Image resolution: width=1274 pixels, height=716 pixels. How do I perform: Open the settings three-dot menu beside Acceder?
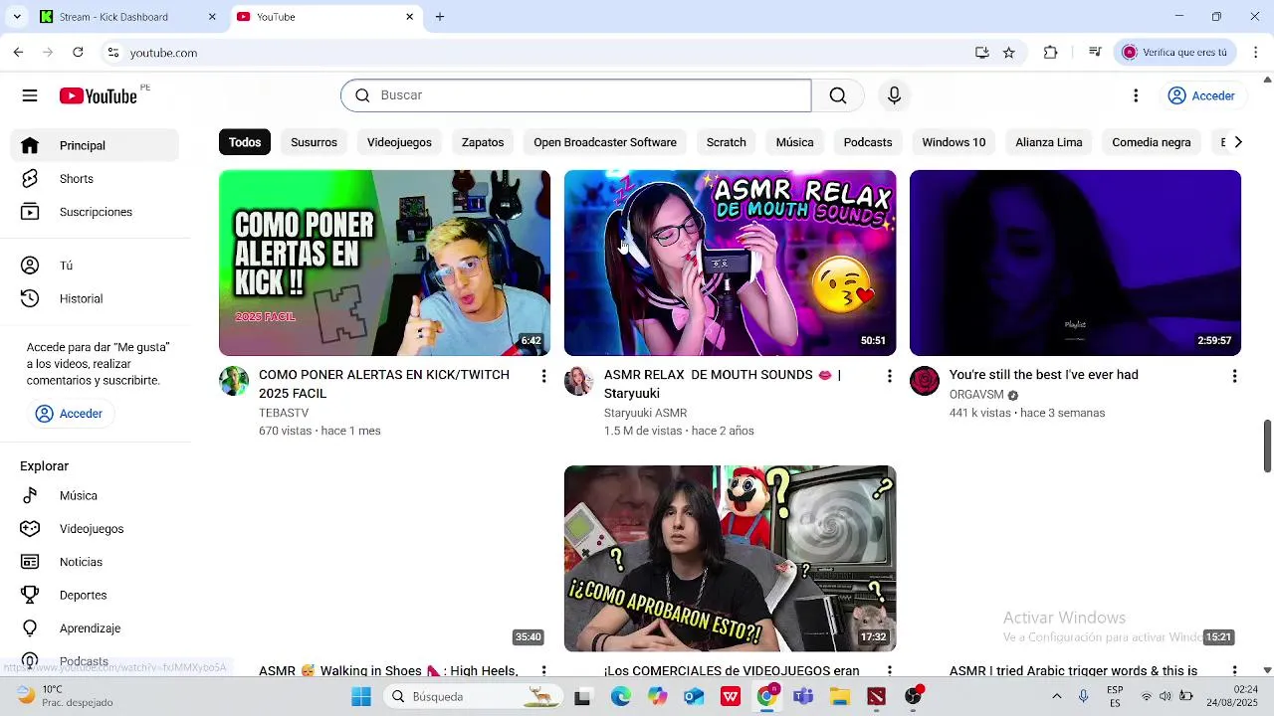click(x=1136, y=95)
